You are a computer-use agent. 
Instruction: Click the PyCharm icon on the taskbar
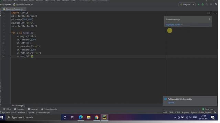click(104, 117)
